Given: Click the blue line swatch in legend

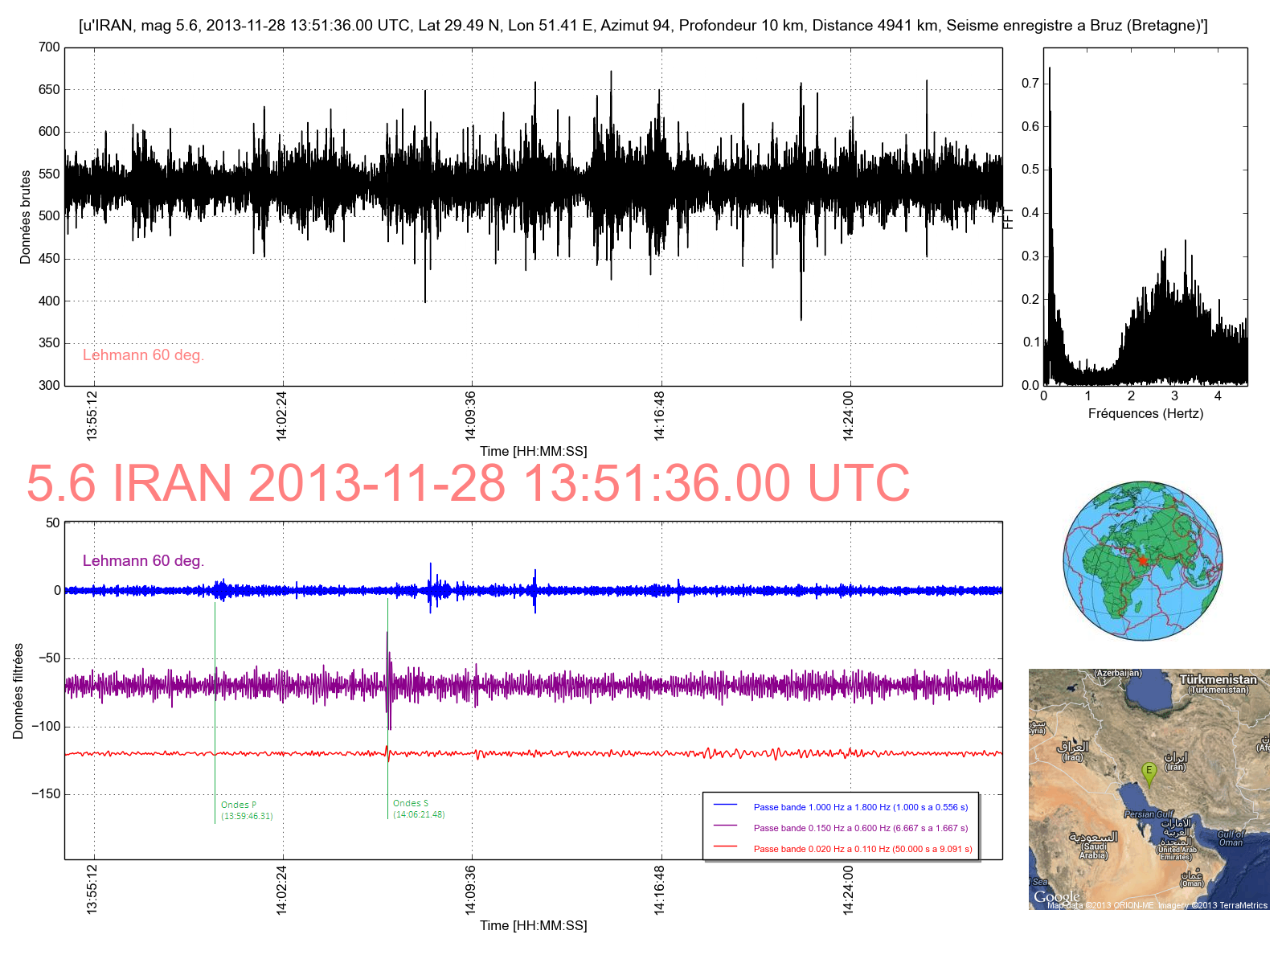Looking at the screenshot, I should (725, 806).
